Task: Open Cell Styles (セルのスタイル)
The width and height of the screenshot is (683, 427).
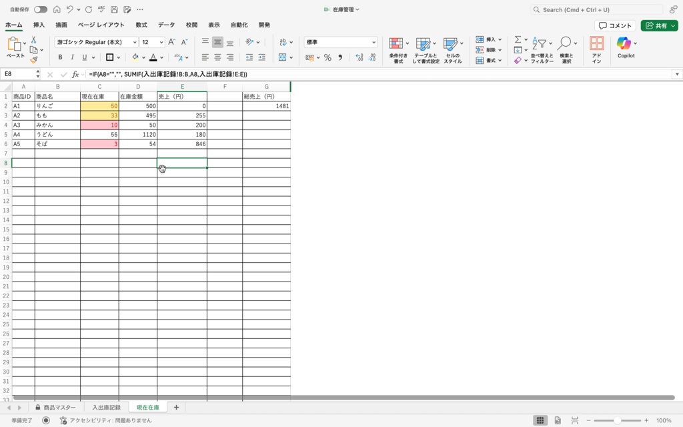Action: tap(452, 51)
